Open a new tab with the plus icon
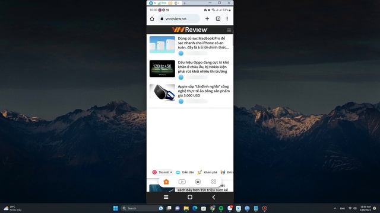This screenshot has height=213, width=380. (x=207, y=18)
